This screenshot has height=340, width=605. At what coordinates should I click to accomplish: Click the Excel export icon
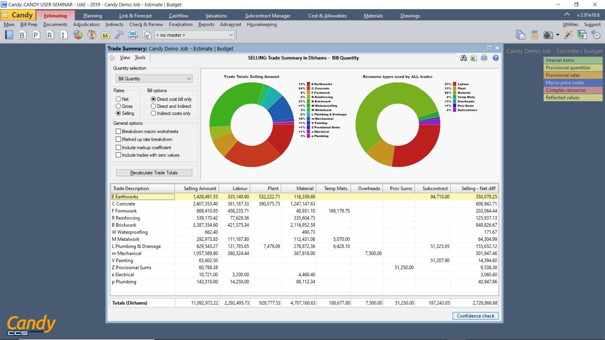(x=474, y=58)
